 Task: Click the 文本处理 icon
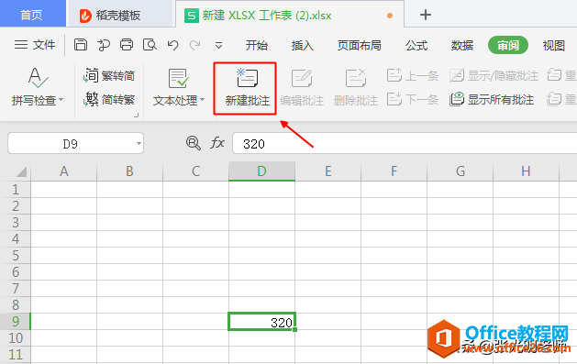179,78
